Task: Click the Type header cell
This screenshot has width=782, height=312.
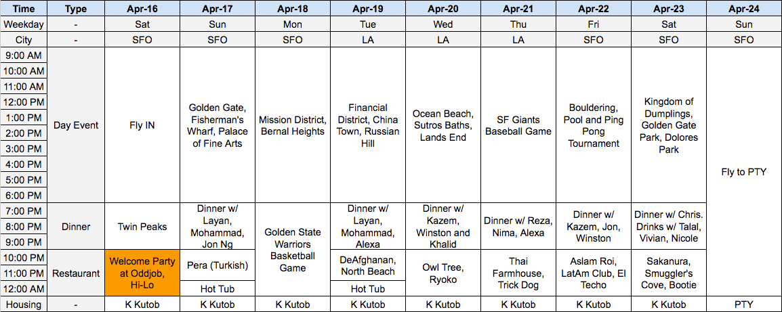Action: coord(76,9)
